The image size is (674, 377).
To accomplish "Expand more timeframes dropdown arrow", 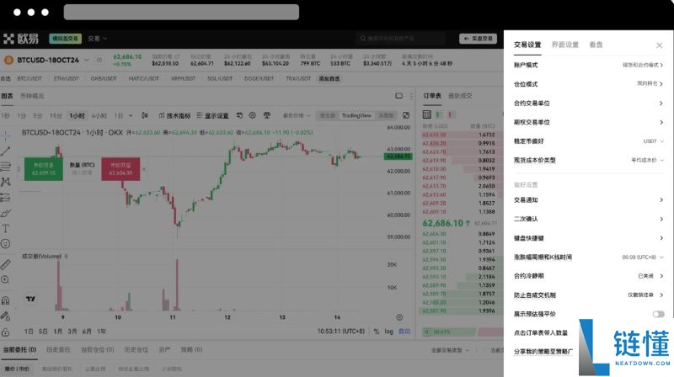I will (x=131, y=115).
